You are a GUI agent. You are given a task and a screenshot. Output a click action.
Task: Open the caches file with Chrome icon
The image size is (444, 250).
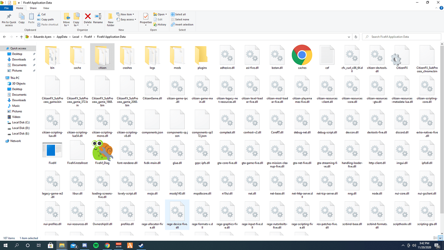point(302,55)
